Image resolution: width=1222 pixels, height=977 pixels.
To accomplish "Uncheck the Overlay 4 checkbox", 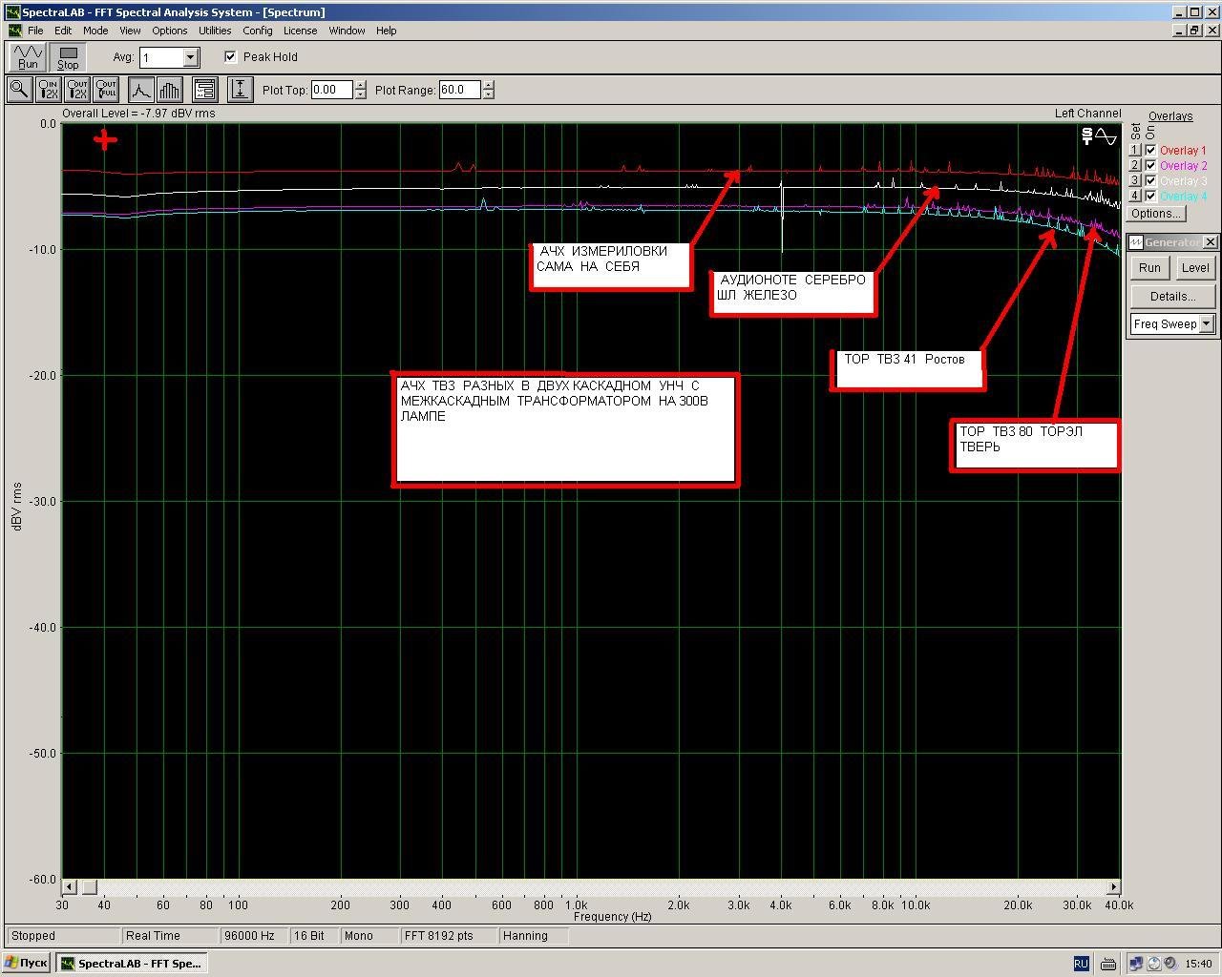I will 1150,196.
